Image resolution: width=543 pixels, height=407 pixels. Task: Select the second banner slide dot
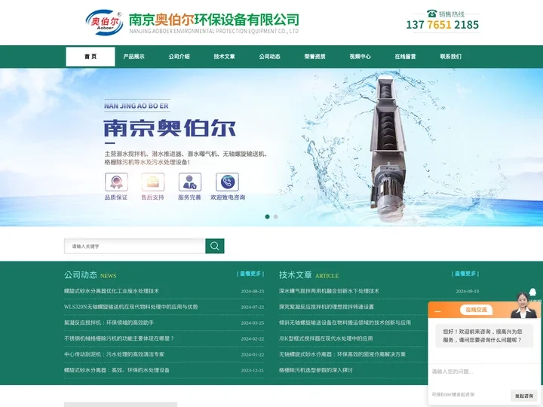276,216
